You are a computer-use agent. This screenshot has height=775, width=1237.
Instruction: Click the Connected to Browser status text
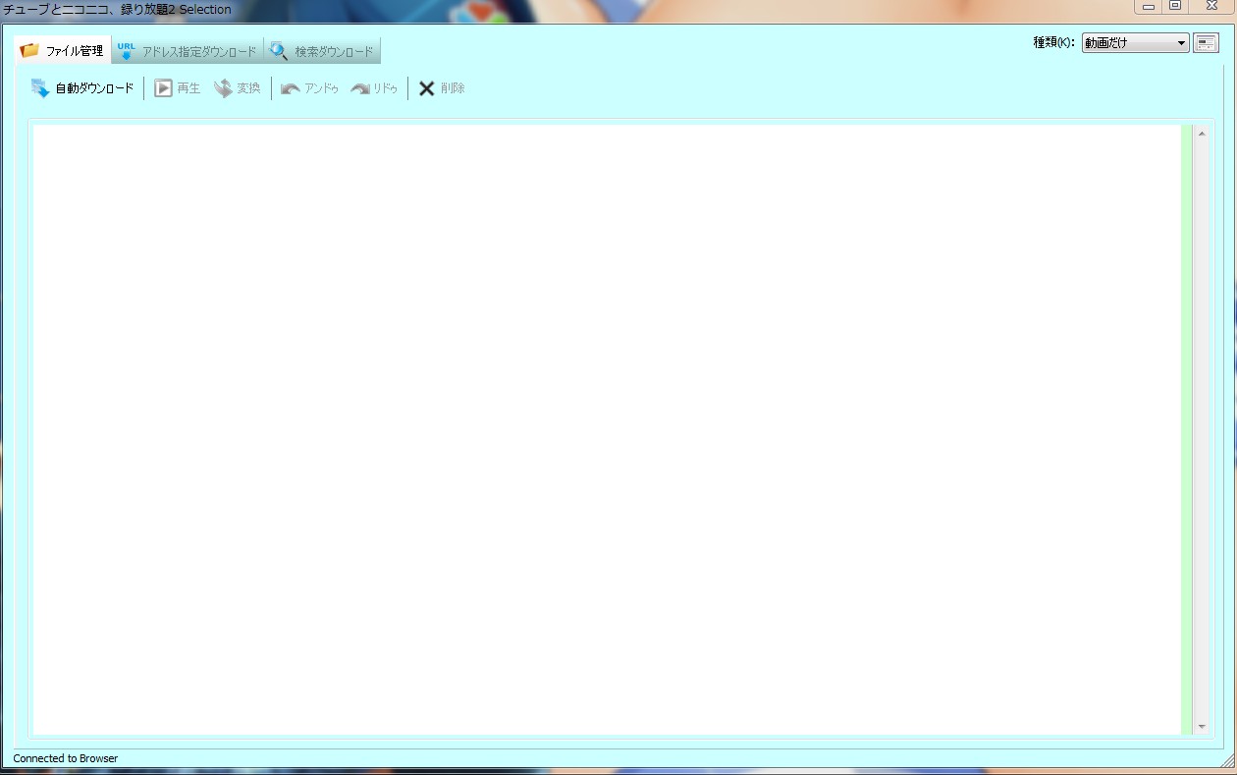click(66, 758)
